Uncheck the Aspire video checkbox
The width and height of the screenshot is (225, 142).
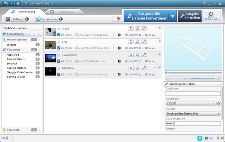[x=59, y=35]
